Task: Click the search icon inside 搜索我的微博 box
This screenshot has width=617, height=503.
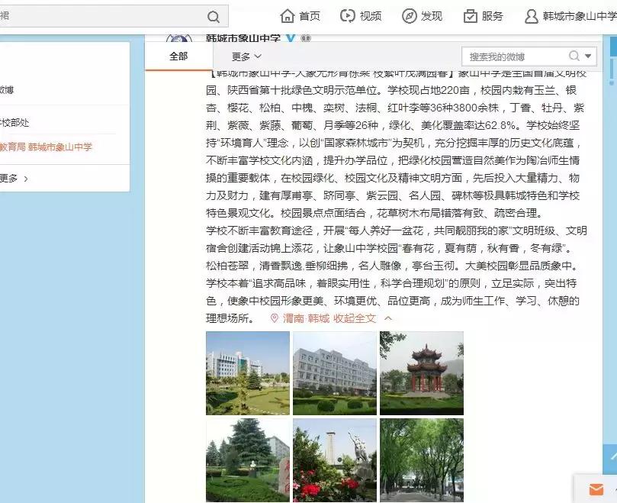Action: pos(575,56)
